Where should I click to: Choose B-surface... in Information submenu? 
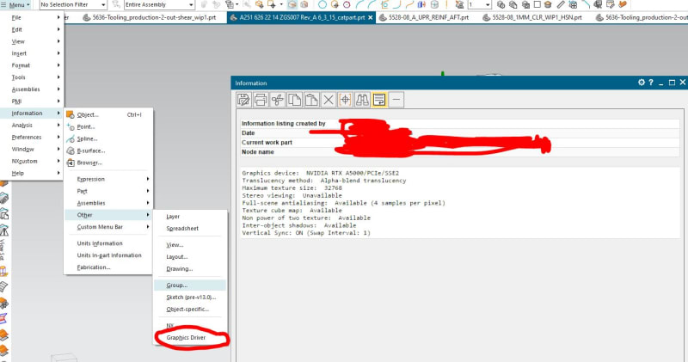(x=108, y=150)
